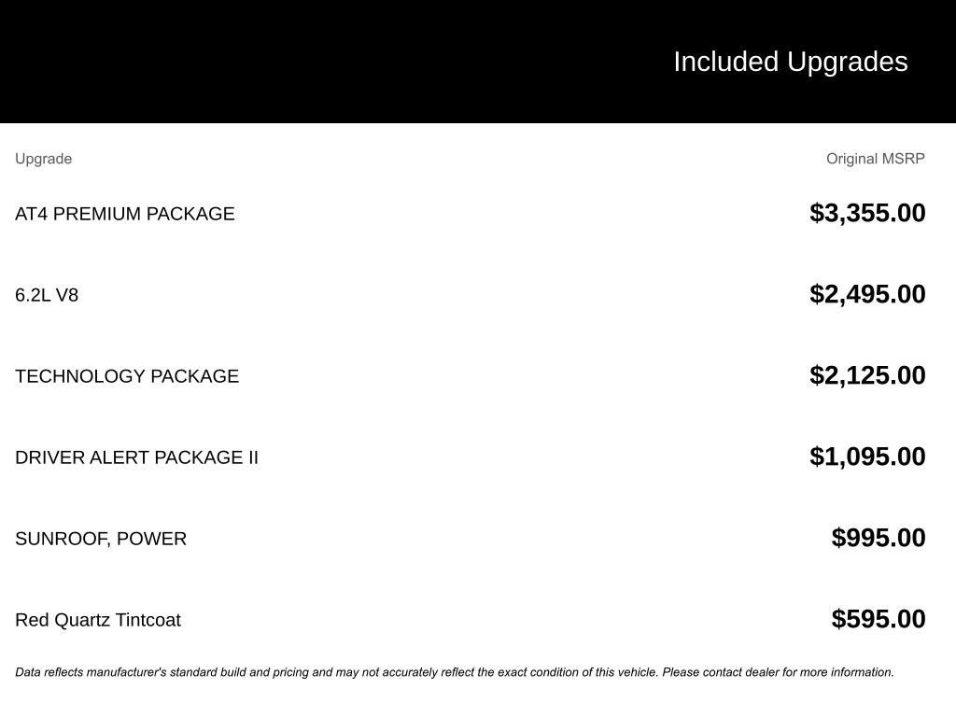Select the Red Quartz Tintcoat label
The width and height of the screenshot is (956, 717).
tap(98, 620)
